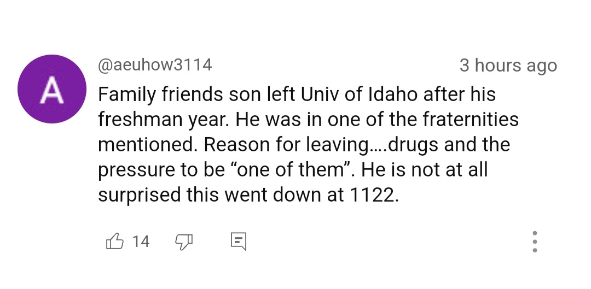Image resolution: width=591 pixels, height=289 pixels.
Task: Dislike the comment with thumbs down icon
Action: pos(184,241)
